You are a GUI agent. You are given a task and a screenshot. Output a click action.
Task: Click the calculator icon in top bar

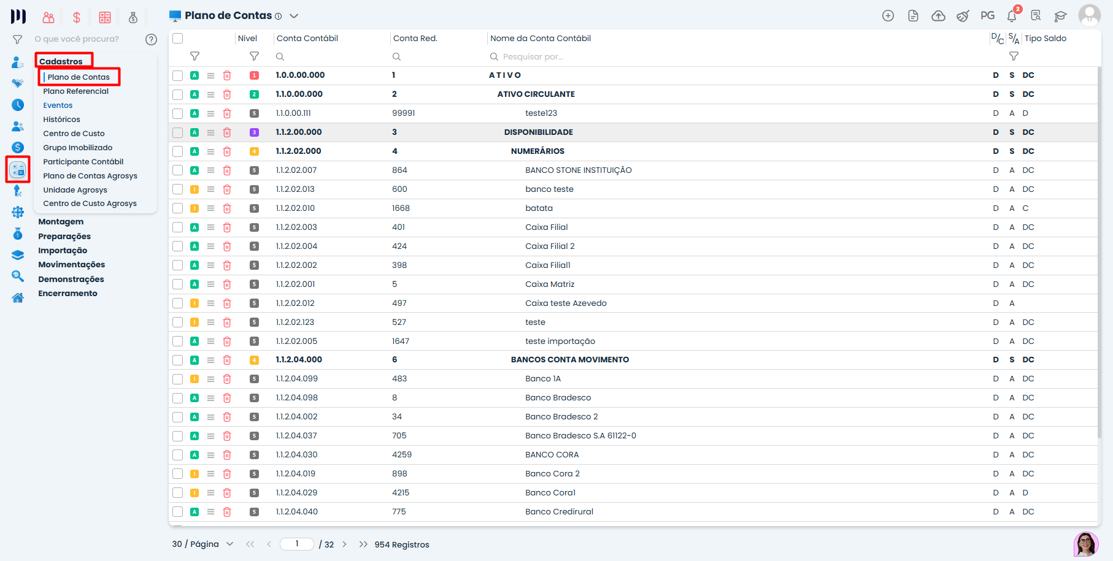105,17
